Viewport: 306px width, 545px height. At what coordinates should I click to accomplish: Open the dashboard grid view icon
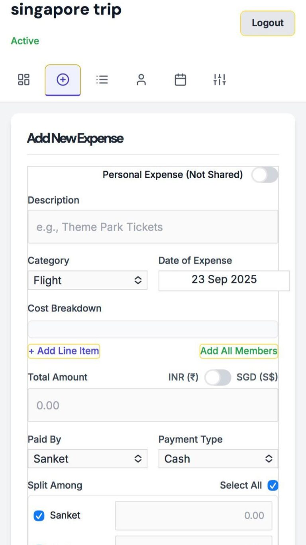tap(23, 79)
